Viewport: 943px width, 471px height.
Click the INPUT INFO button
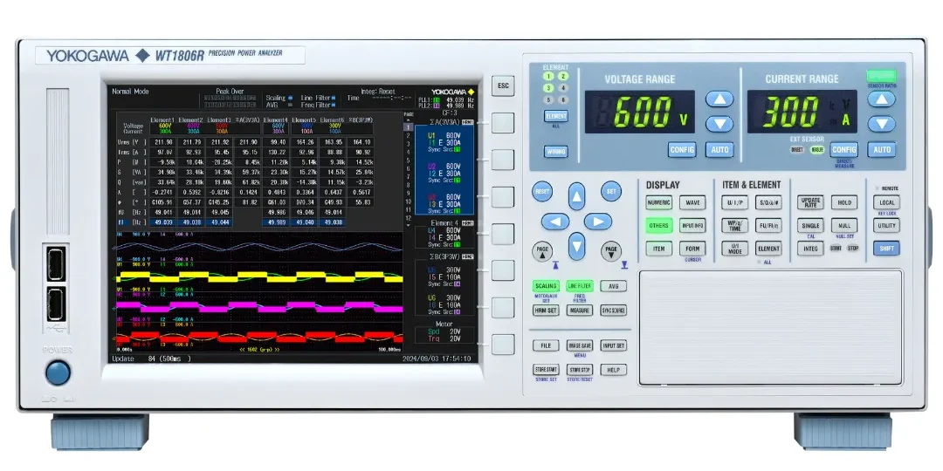pyautogui.click(x=692, y=226)
